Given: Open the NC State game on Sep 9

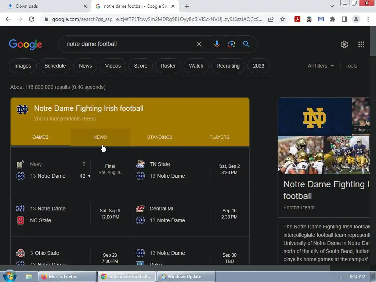Looking at the screenshot, I should 70,214.
